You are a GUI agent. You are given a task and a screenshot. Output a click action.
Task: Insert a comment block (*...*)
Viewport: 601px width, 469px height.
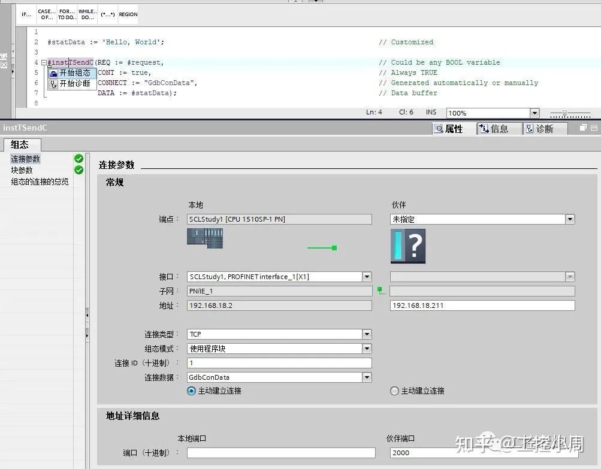point(107,14)
